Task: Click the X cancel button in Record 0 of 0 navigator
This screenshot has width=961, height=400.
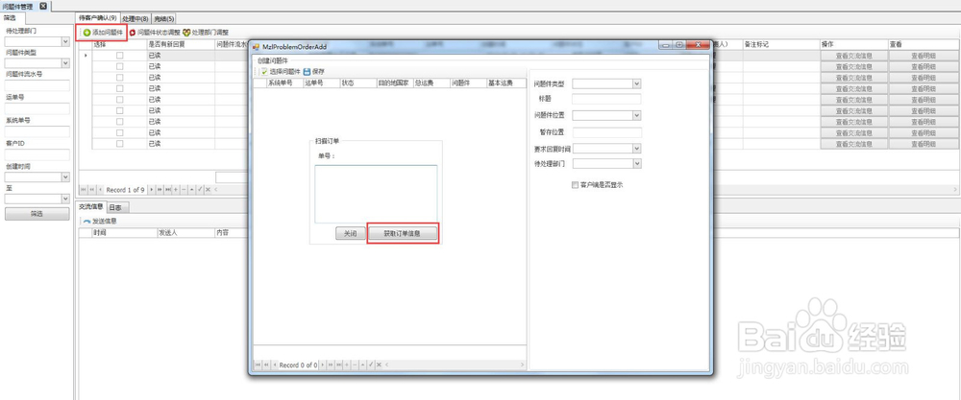Action: pyautogui.click(x=379, y=365)
